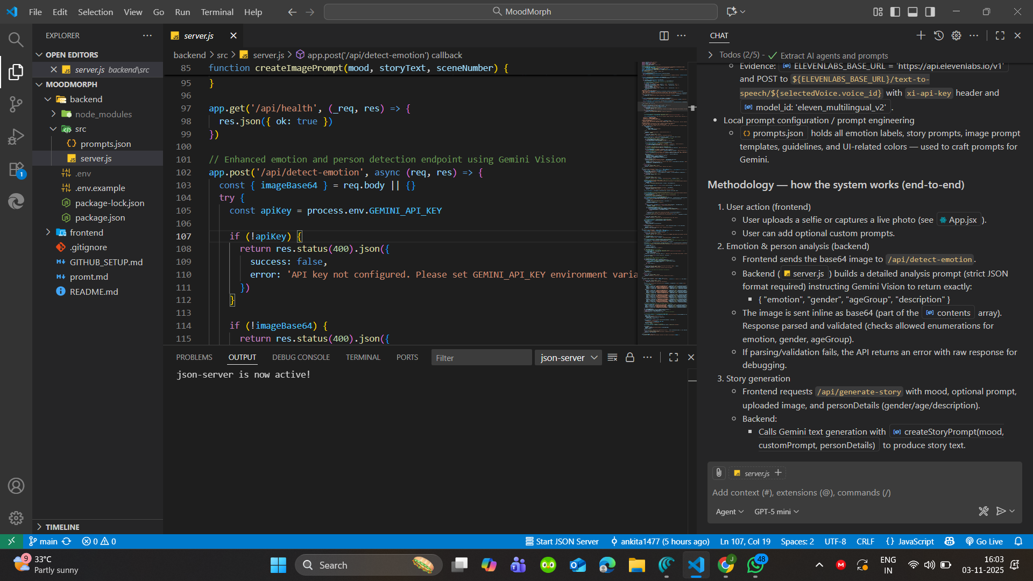The height and width of the screenshot is (581, 1033).
Task: Open the json-server output channel dropdown
Action: 569,358
